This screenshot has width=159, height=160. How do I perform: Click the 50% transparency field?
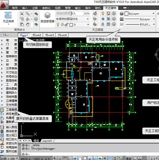(x=86, y=14)
